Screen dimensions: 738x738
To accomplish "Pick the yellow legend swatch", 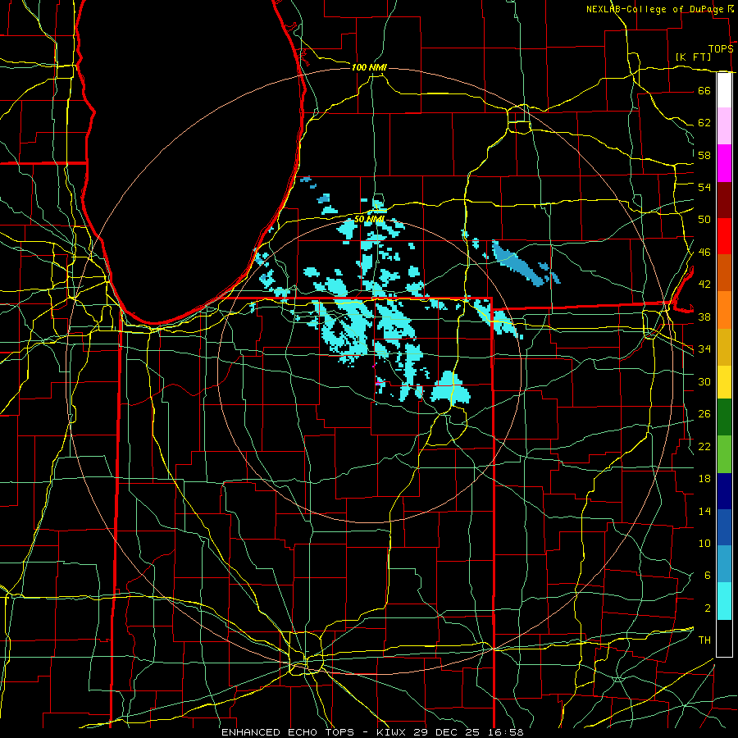I will pos(724,382).
